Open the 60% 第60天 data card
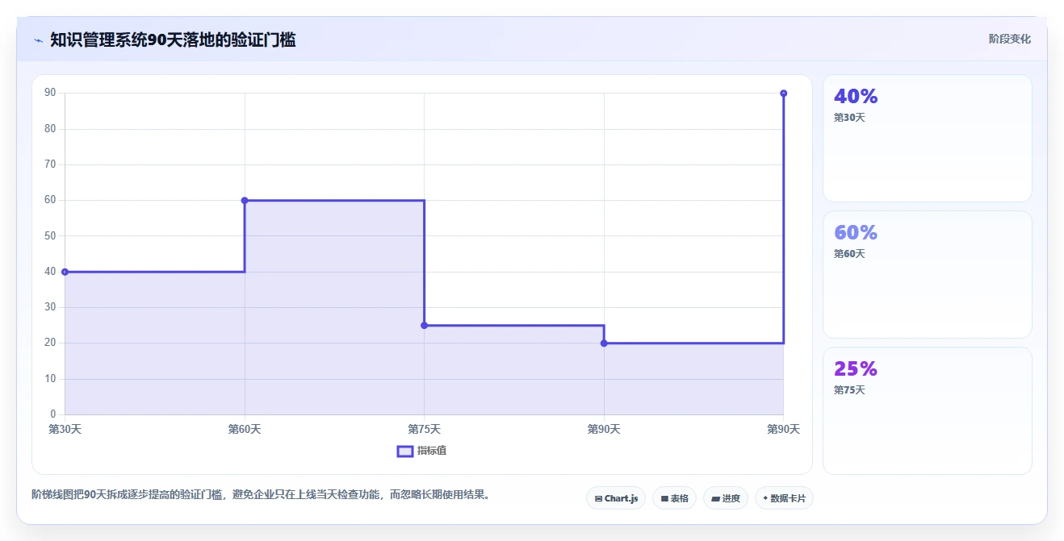The image size is (1064, 541). (927, 274)
